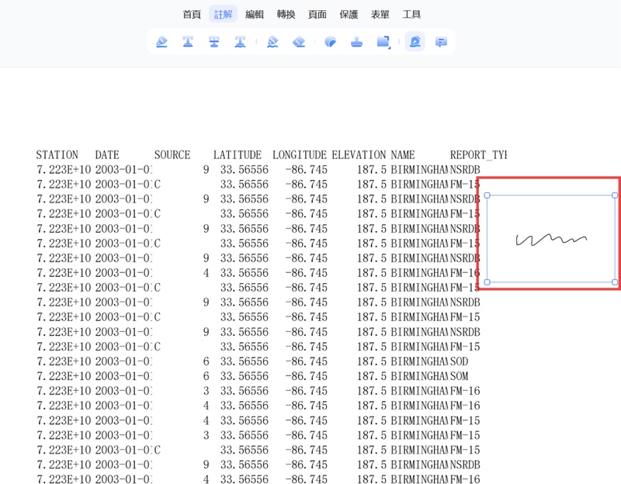621x484 pixels.
Task: Select the Comment note tool
Action: tap(441, 42)
